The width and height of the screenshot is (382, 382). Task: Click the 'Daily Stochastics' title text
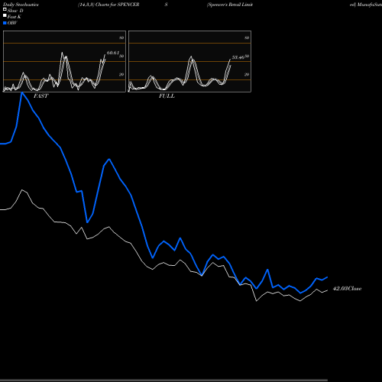click(x=21, y=5)
